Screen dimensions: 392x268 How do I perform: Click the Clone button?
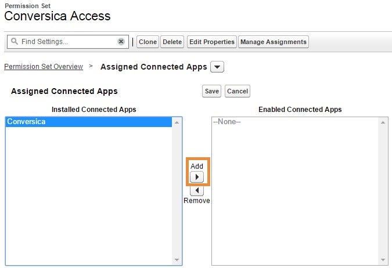pyautogui.click(x=148, y=42)
